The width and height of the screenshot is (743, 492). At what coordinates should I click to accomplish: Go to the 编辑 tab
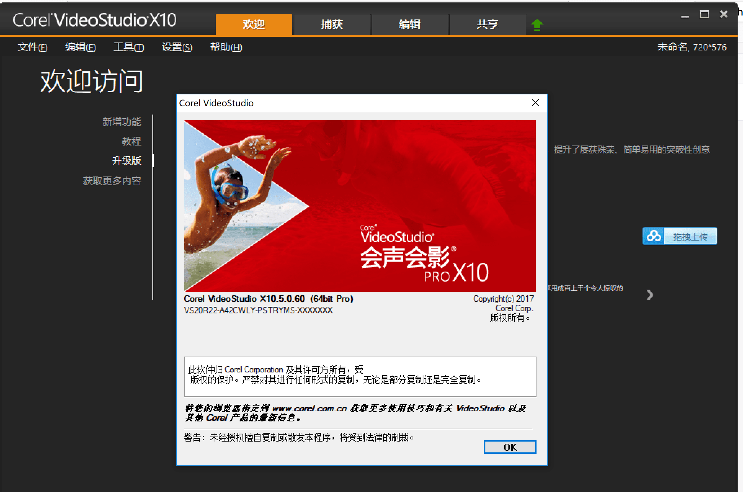[409, 24]
